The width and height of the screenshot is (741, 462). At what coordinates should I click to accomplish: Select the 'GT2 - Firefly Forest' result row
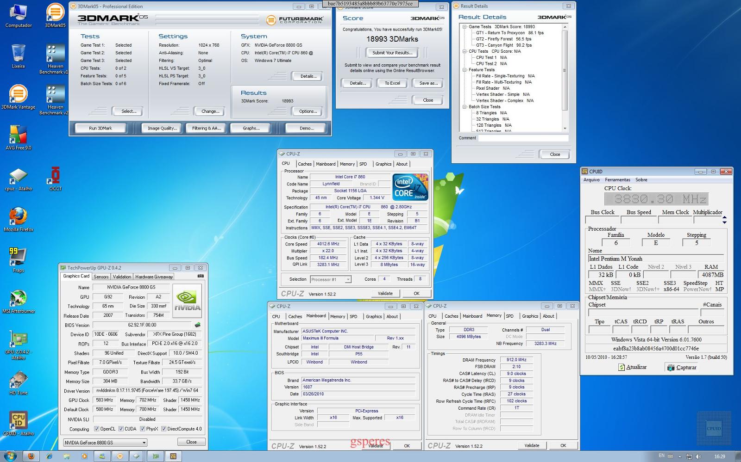click(x=504, y=39)
